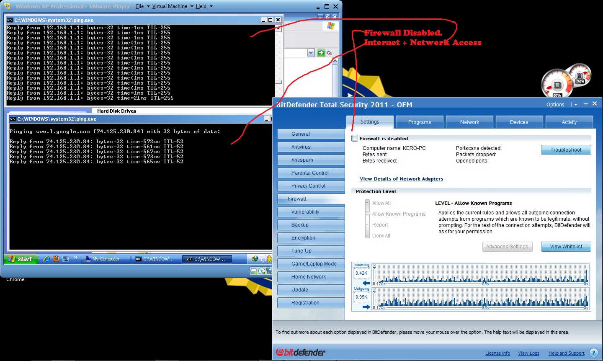Click the VMware hard disk status icon
Viewport: 603px width, 361px height.
[x=253, y=271]
